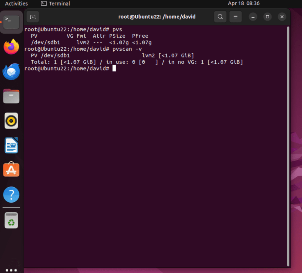Launch Rhythmbox music player
The width and height of the screenshot is (302, 273).
tap(11, 121)
